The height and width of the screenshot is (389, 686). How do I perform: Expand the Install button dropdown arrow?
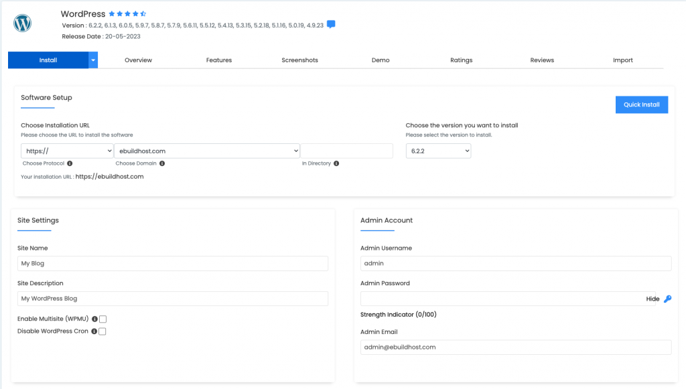[x=93, y=60]
